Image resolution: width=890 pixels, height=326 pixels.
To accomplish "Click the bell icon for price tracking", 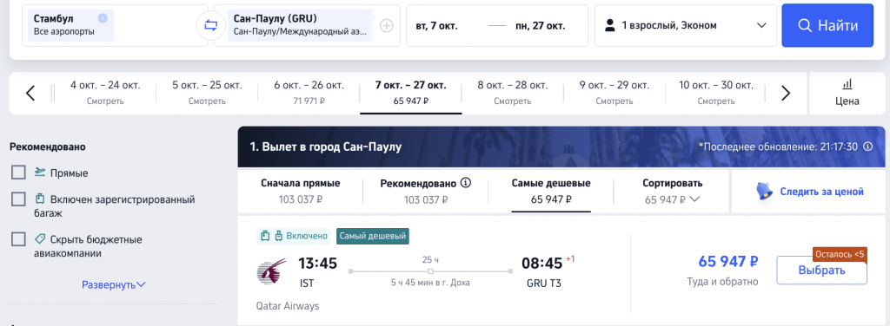I will click(x=764, y=192).
